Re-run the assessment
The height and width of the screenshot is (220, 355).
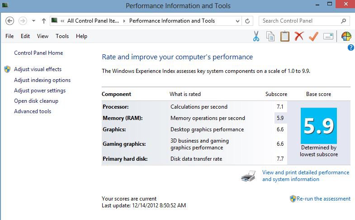coord(323,199)
